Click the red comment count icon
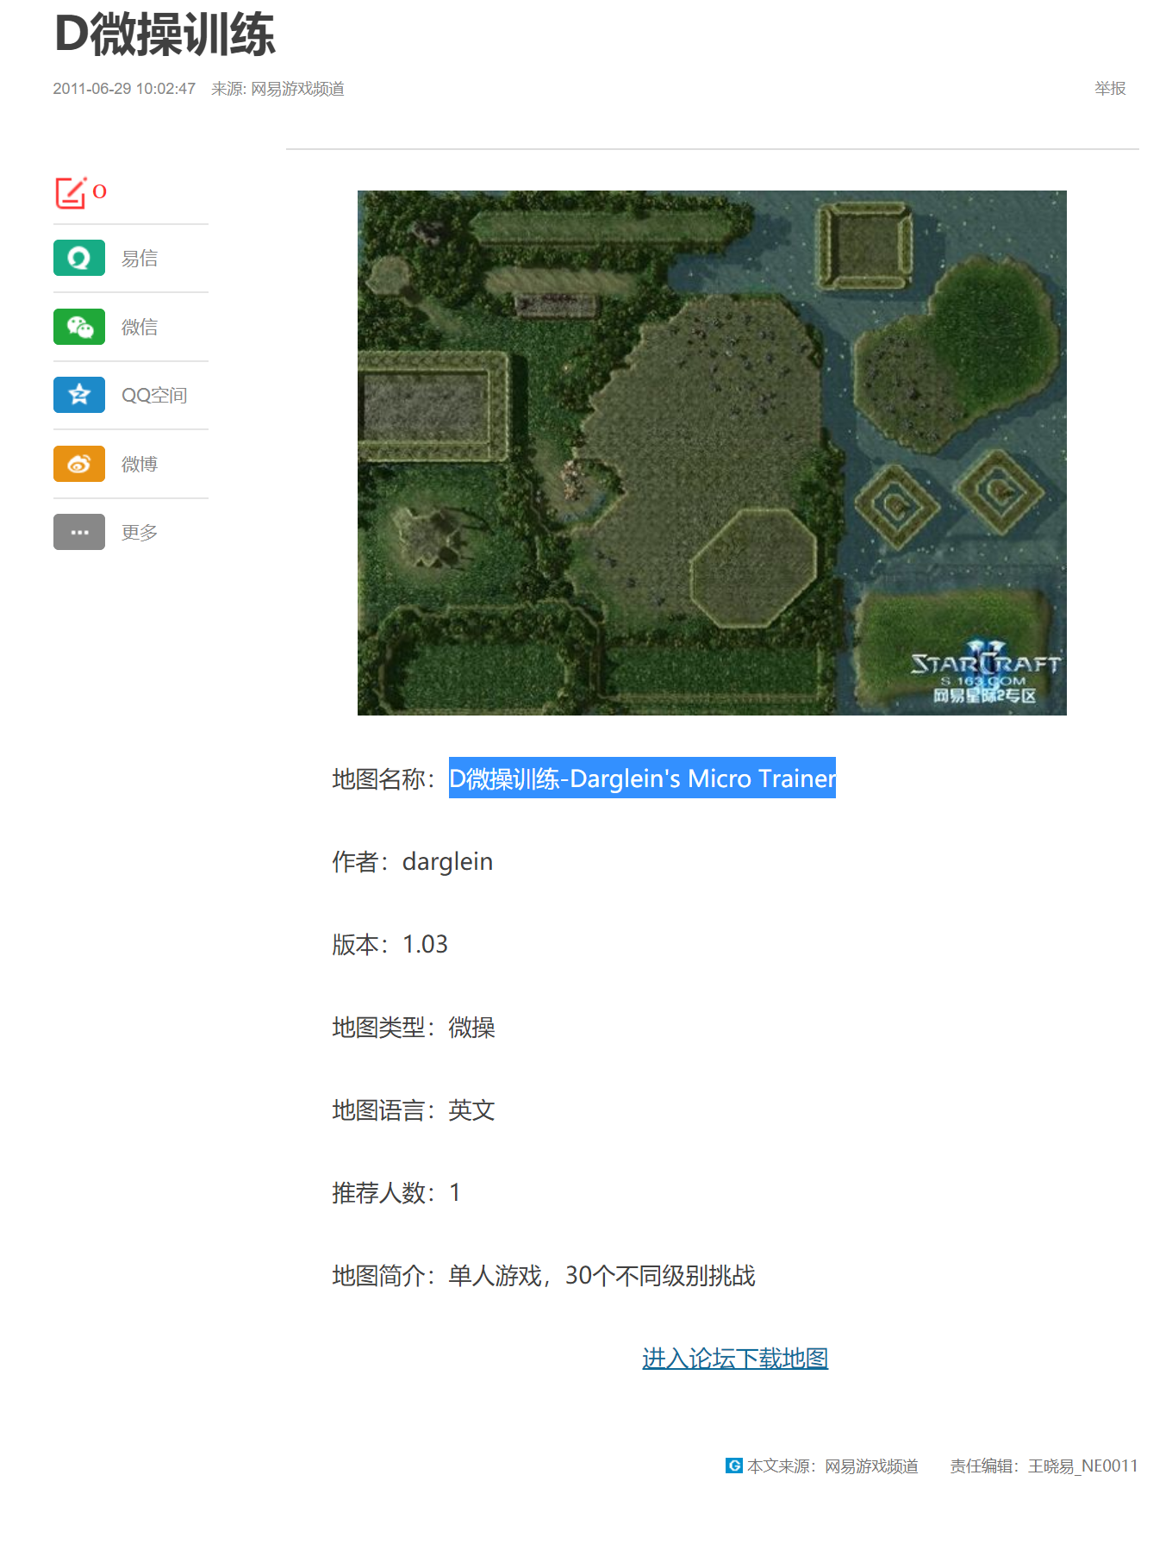The height and width of the screenshot is (1550, 1172). coord(71,192)
